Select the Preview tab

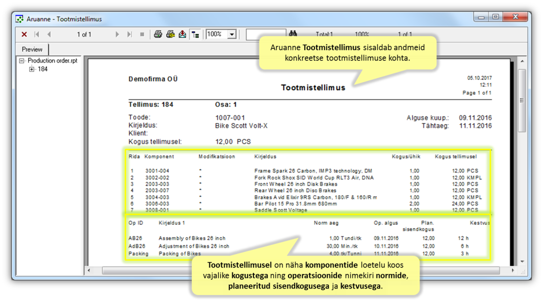tap(32, 50)
